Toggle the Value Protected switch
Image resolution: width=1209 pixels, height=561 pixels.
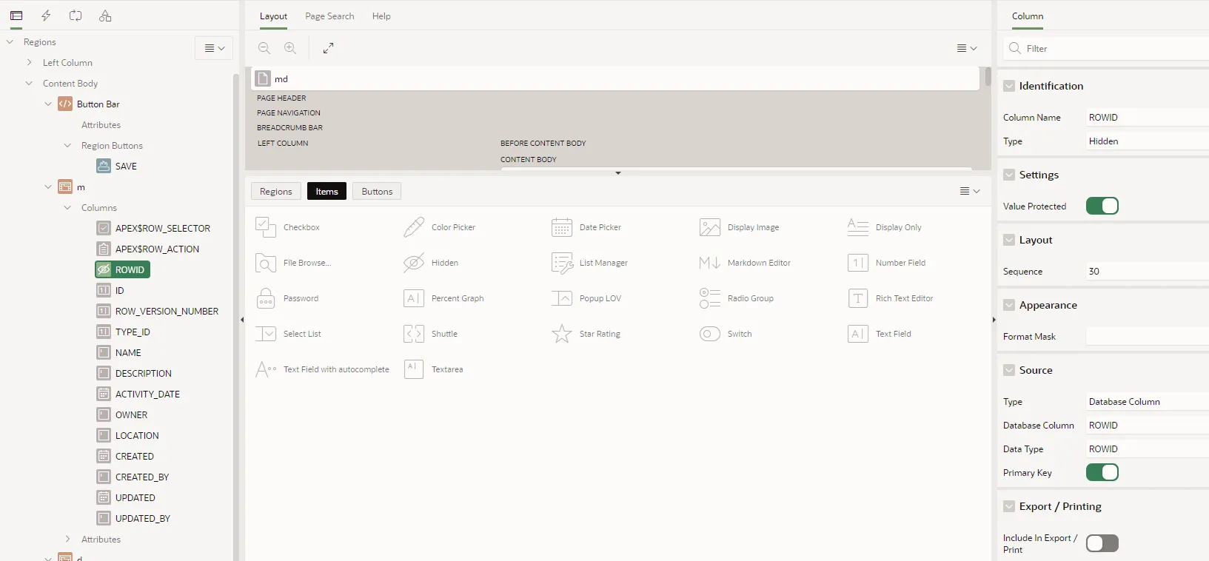coord(1102,206)
